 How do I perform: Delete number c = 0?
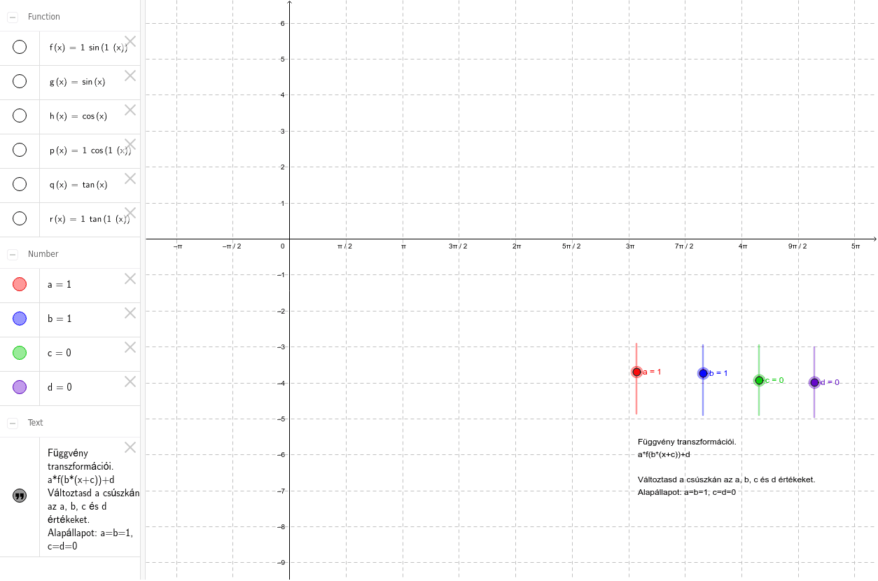[130, 347]
